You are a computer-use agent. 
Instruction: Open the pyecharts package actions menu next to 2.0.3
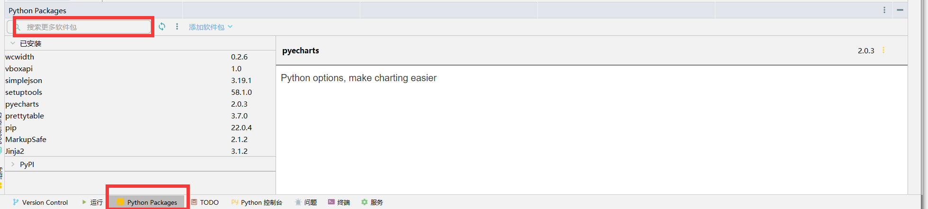883,50
